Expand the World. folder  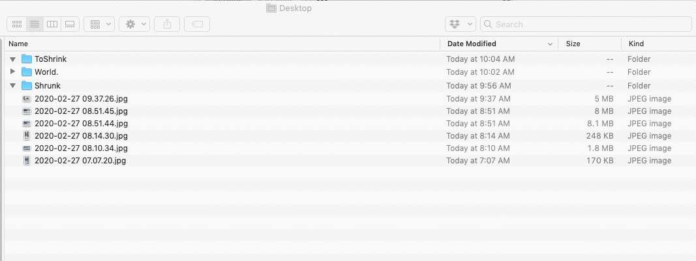[x=12, y=72]
